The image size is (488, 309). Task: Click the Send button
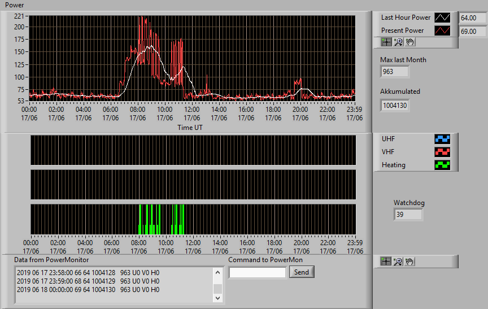point(302,272)
